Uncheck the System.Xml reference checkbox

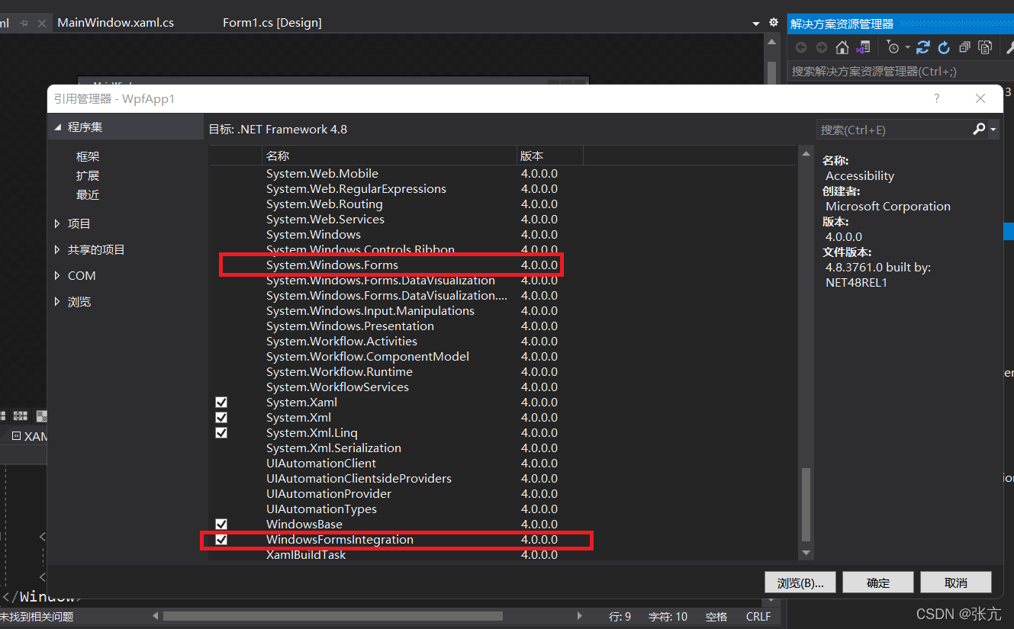click(221, 417)
